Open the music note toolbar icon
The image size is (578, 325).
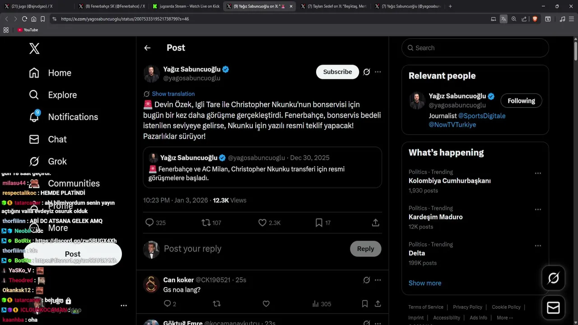click(562, 19)
